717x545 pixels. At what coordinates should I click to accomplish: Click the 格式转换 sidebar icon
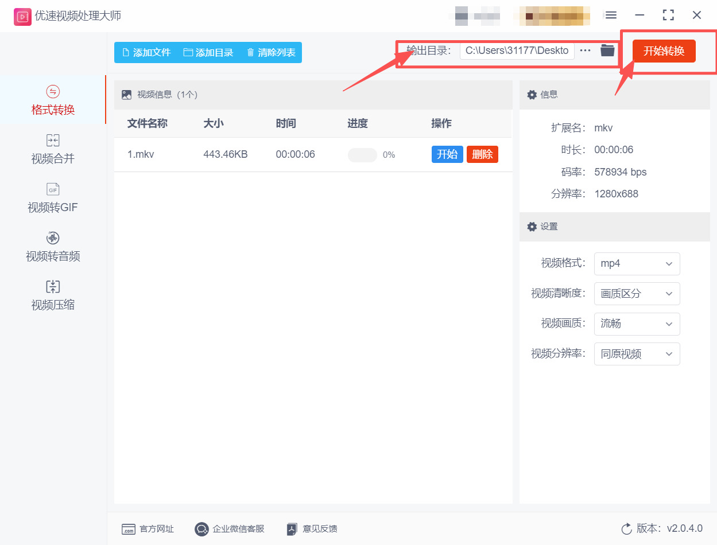click(x=53, y=92)
